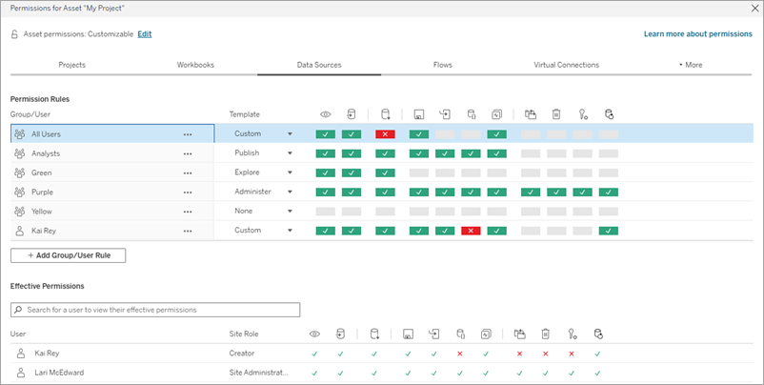764x385 pixels.
Task: Switch to the Virtual Connections tab
Action: (x=566, y=65)
